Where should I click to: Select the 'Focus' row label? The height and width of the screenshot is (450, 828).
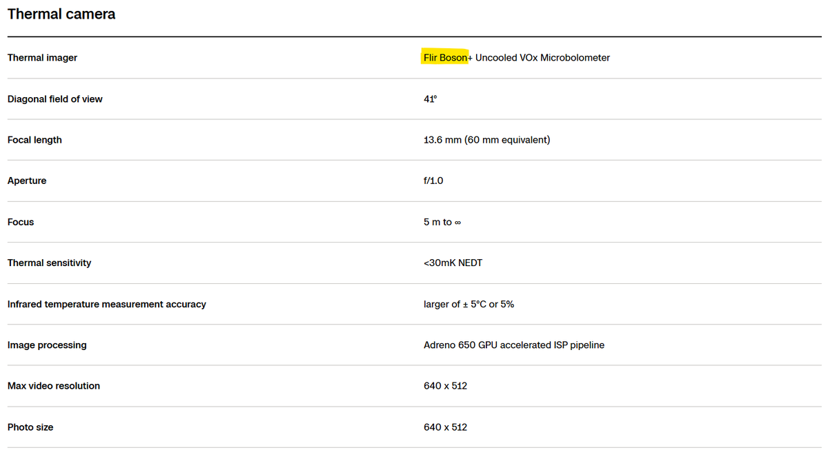pos(21,222)
